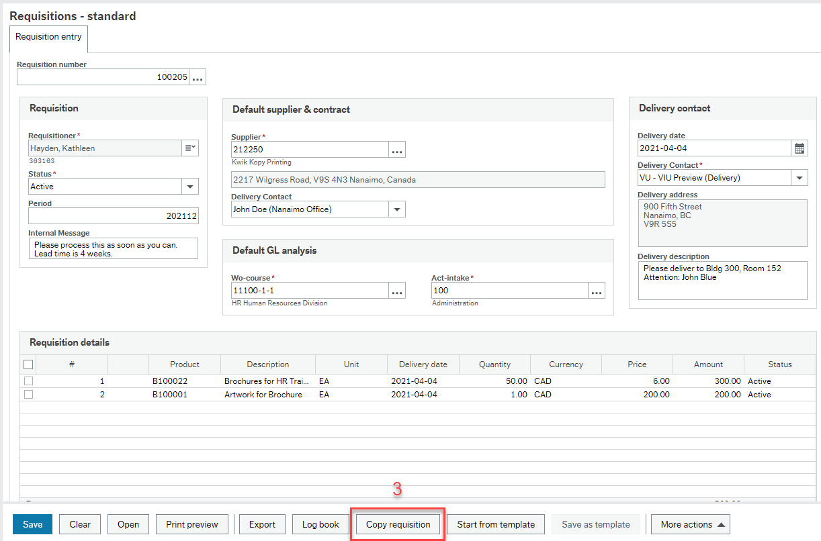The width and height of the screenshot is (821, 541).
Task: Open the Delivery date calendar picker
Action: (x=800, y=148)
